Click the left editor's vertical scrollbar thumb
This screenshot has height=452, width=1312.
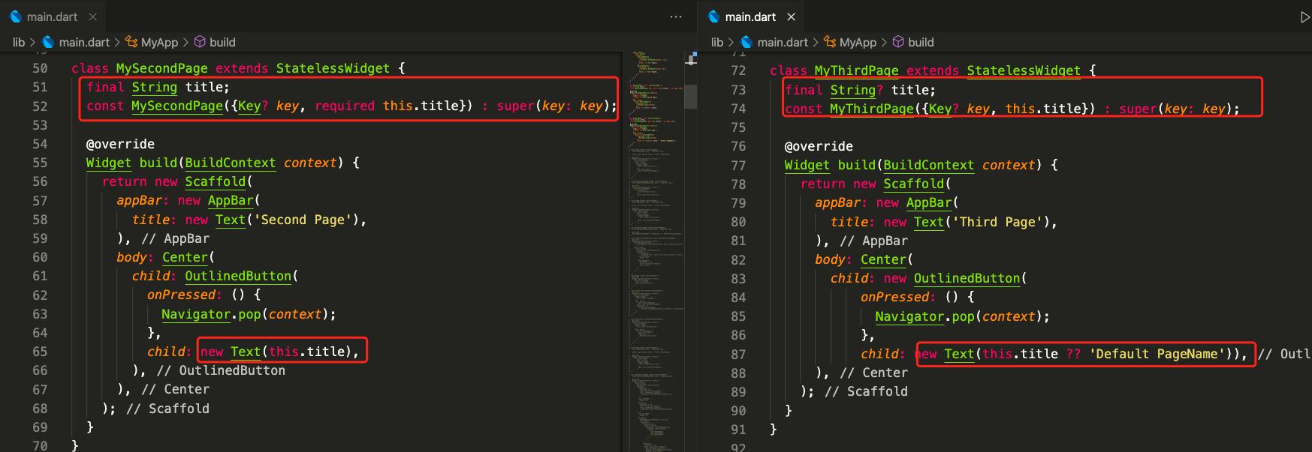690,96
